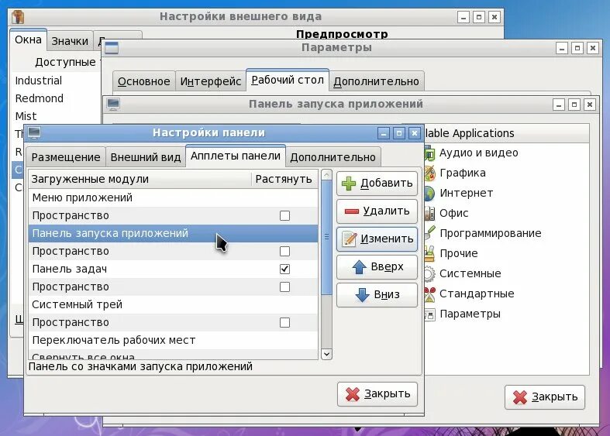Toggle stretch checkbox below Панель запуска приложений
This screenshot has width=610, height=436.
pos(284,252)
